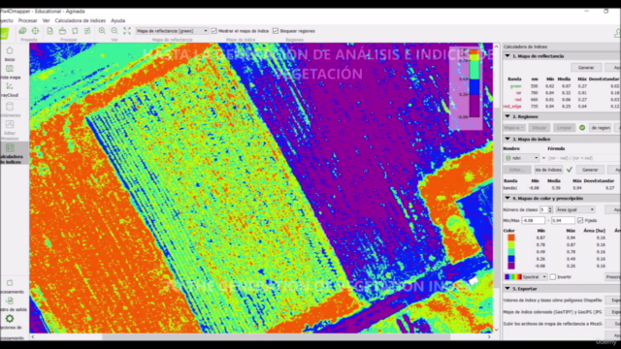Open processing options gear icon in sidebar

[10, 319]
